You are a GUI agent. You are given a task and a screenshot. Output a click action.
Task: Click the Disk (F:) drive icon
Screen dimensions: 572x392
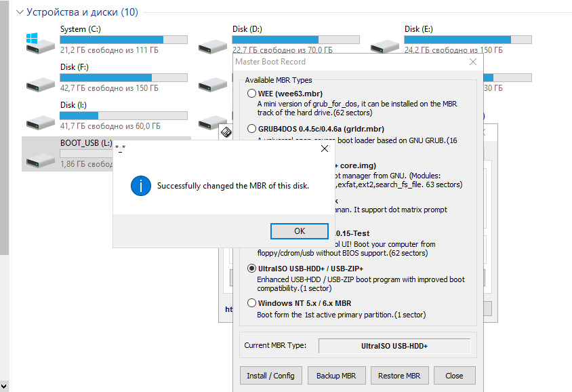coord(40,82)
